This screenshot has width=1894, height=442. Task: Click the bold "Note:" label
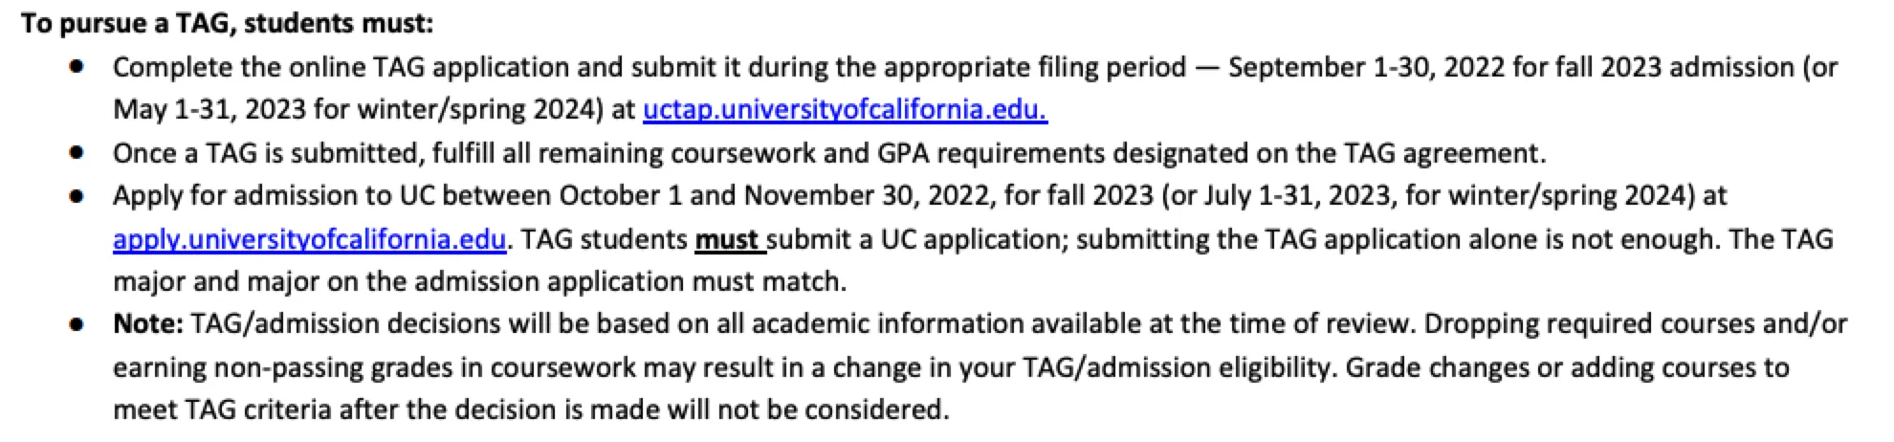[x=147, y=323]
